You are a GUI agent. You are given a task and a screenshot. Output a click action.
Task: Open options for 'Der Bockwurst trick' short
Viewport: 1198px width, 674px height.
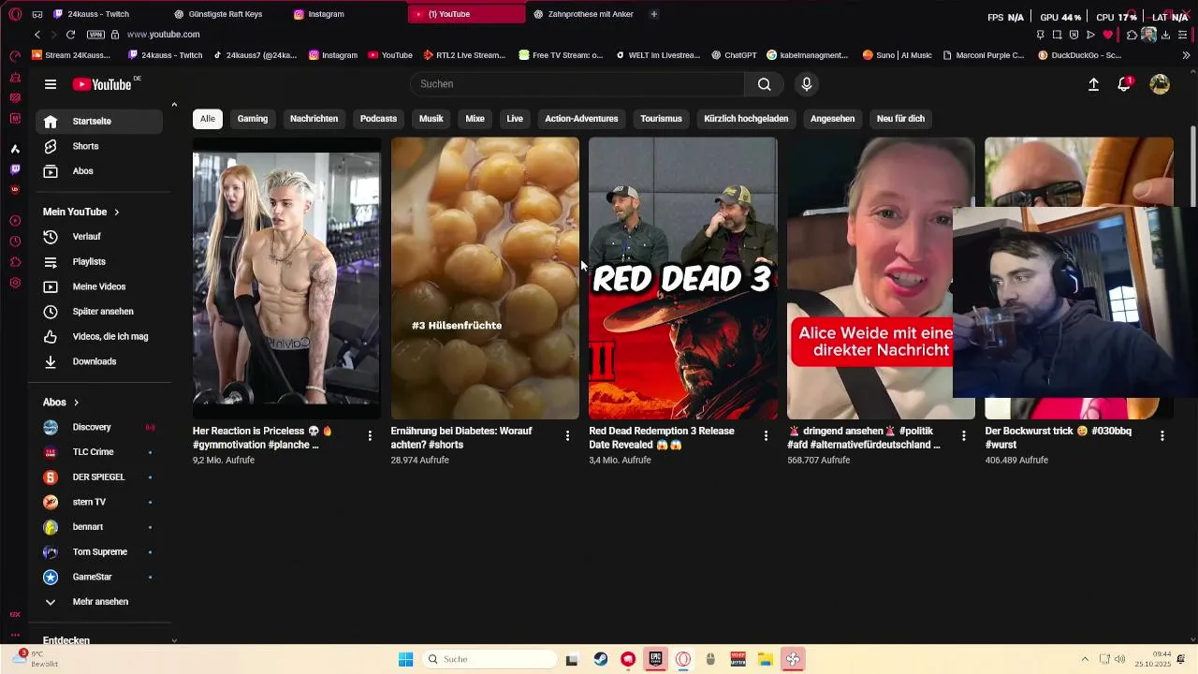1161,436
